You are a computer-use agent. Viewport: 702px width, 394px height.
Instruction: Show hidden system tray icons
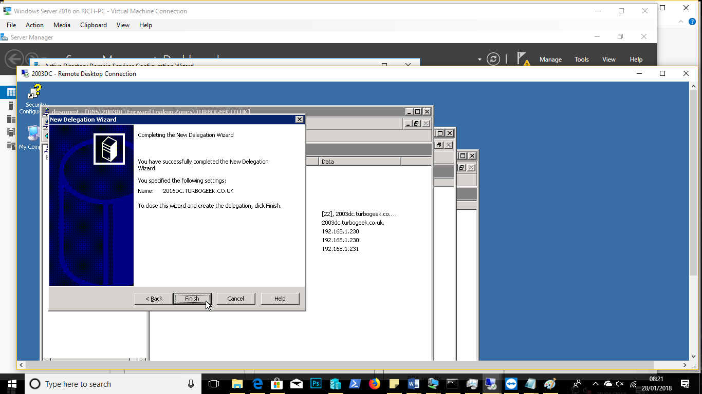click(596, 384)
